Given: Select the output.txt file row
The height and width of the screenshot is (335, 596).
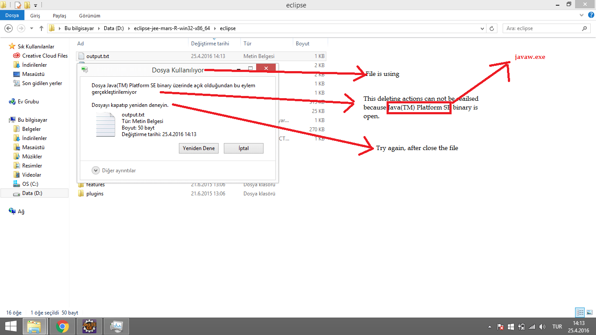Looking at the screenshot, I should click(201, 56).
